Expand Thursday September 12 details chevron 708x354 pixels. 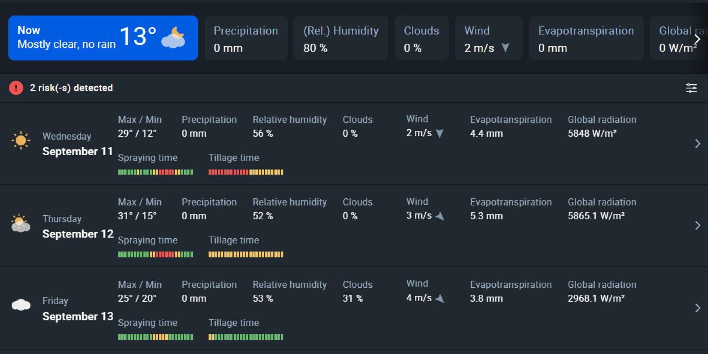coord(698,226)
